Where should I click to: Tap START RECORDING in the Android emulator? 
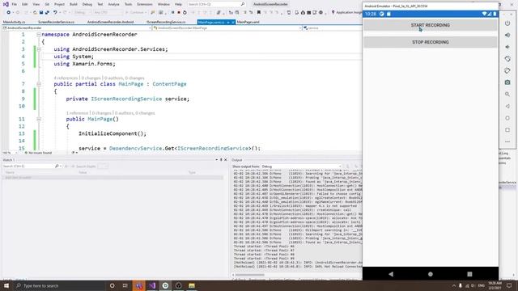pos(430,25)
